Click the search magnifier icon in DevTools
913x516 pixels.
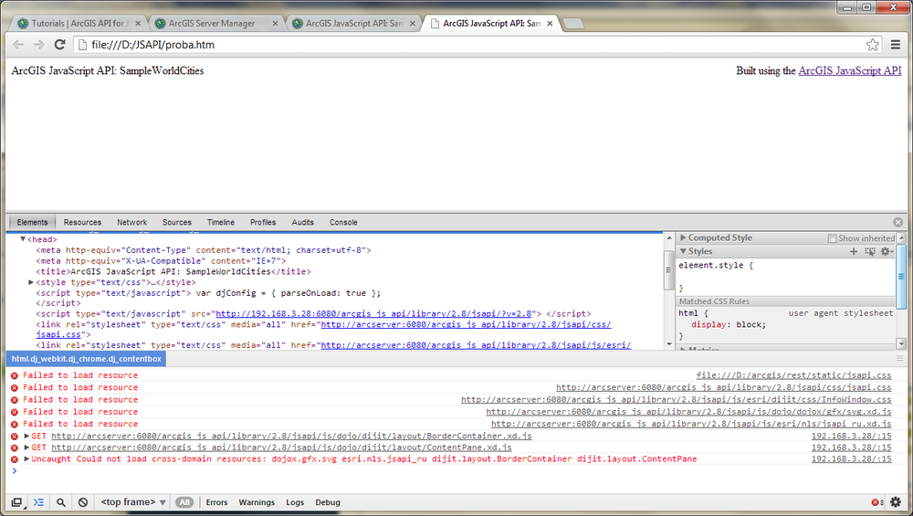pos(61,502)
